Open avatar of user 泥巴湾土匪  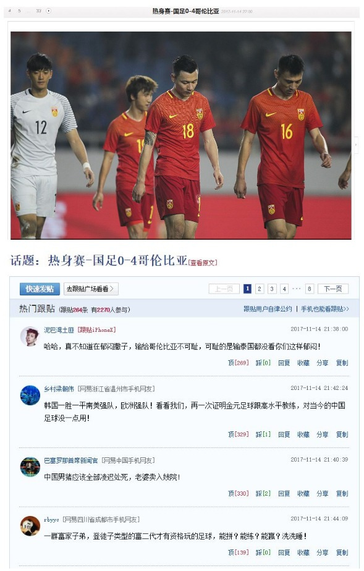(30, 336)
